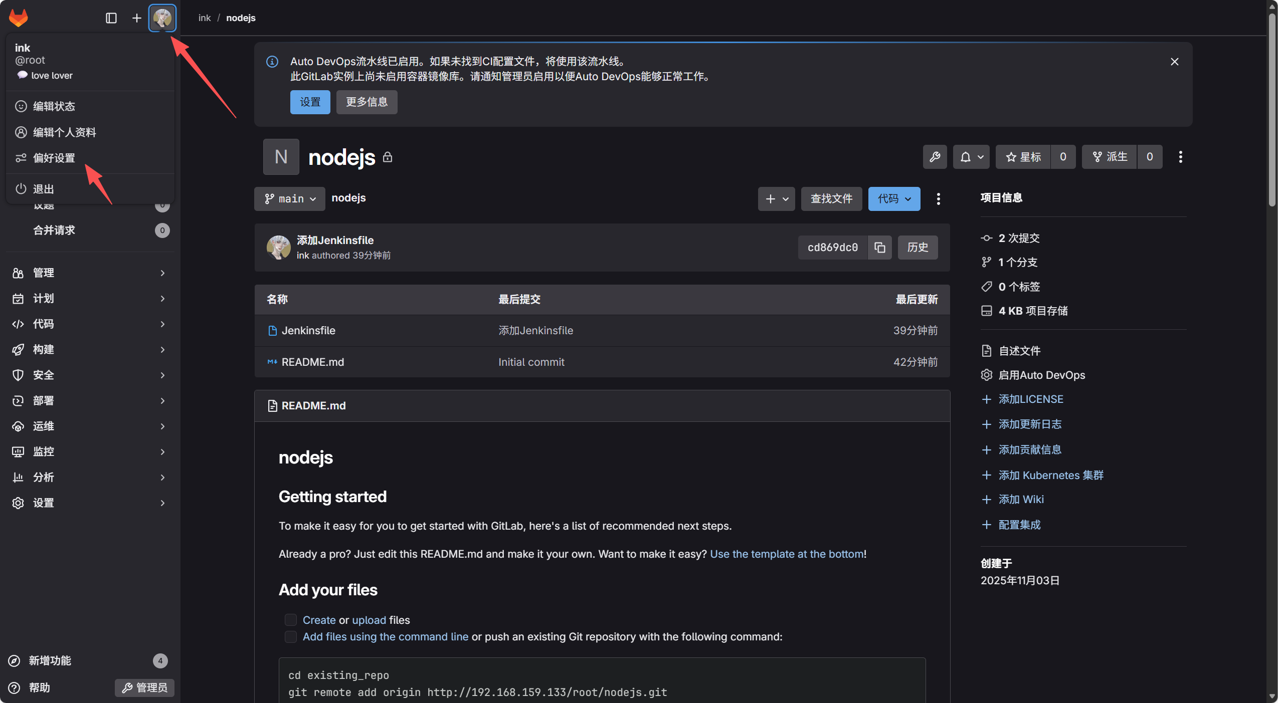The width and height of the screenshot is (1278, 703).
Task: Choose 退出 from the user menu
Action: pyautogui.click(x=43, y=189)
